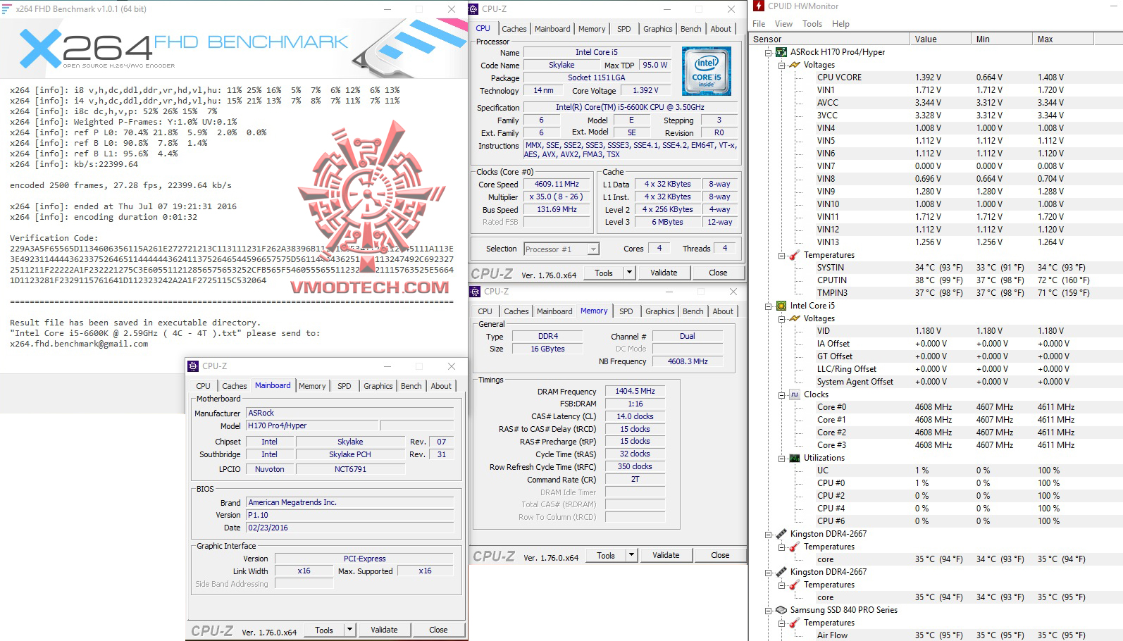Viewport: 1123px width, 641px height.
Task: Click the Clocks icon in HWMonitor tree
Action: point(795,394)
